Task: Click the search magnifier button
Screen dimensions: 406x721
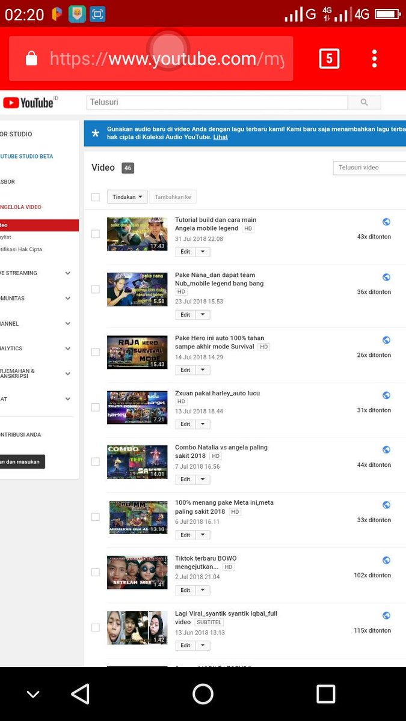Action: (x=364, y=103)
